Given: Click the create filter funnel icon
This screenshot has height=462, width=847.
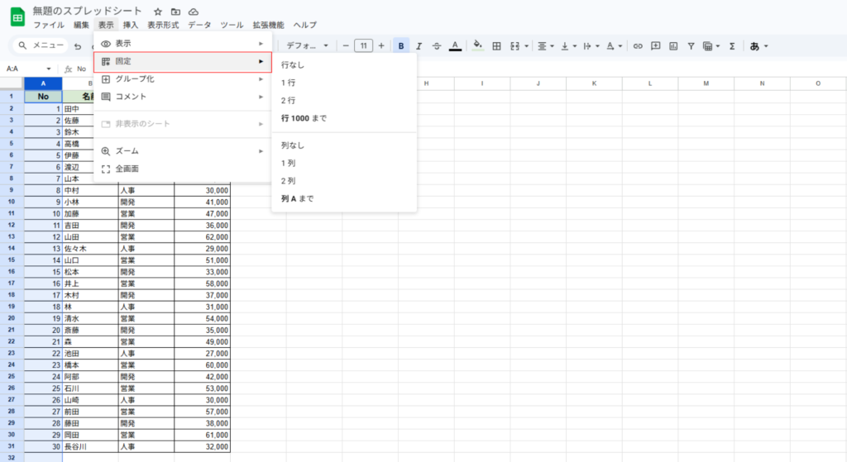Looking at the screenshot, I should coord(691,46).
